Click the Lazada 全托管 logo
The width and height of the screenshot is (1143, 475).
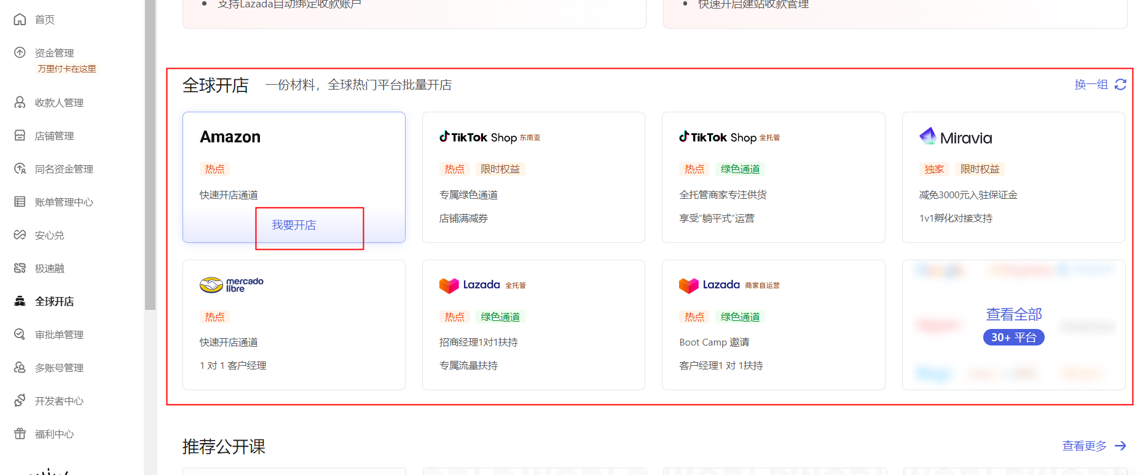482,285
